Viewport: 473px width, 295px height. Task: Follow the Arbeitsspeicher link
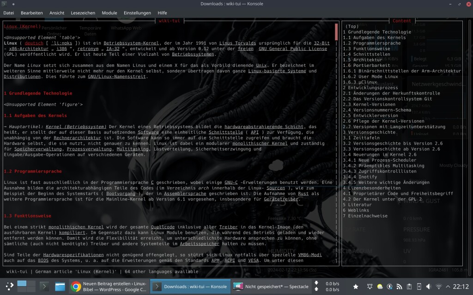coord(200,244)
